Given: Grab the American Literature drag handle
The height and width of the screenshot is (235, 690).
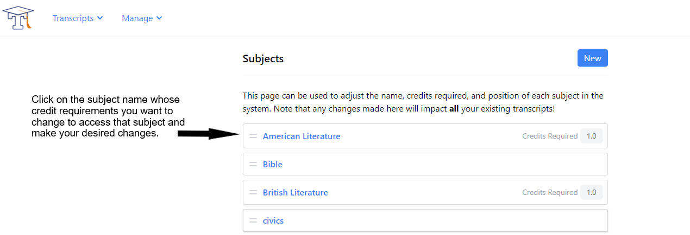Looking at the screenshot, I should [253, 136].
